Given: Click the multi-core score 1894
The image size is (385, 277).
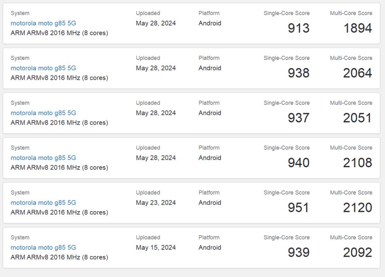Looking at the screenshot, I should [x=358, y=28].
